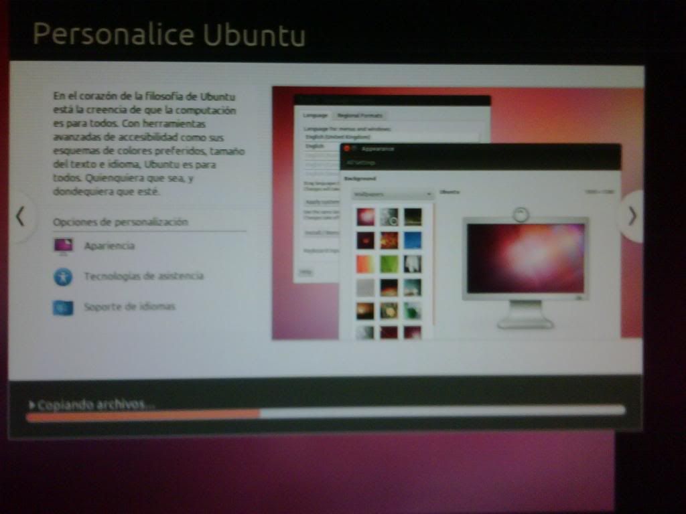The height and width of the screenshot is (514, 686).
Task: Pick the solid blue wallpaper thumbnail
Action: (x=412, y=240)
